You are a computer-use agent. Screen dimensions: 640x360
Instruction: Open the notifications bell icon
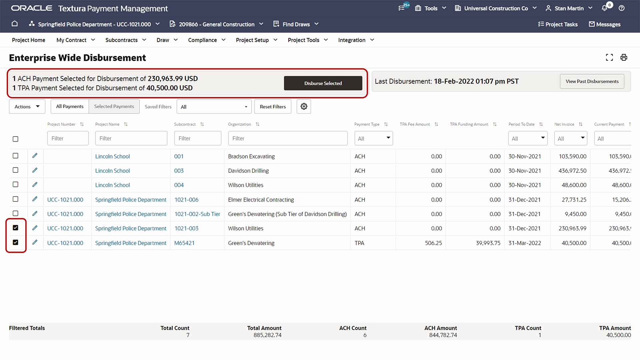[604, 8]
